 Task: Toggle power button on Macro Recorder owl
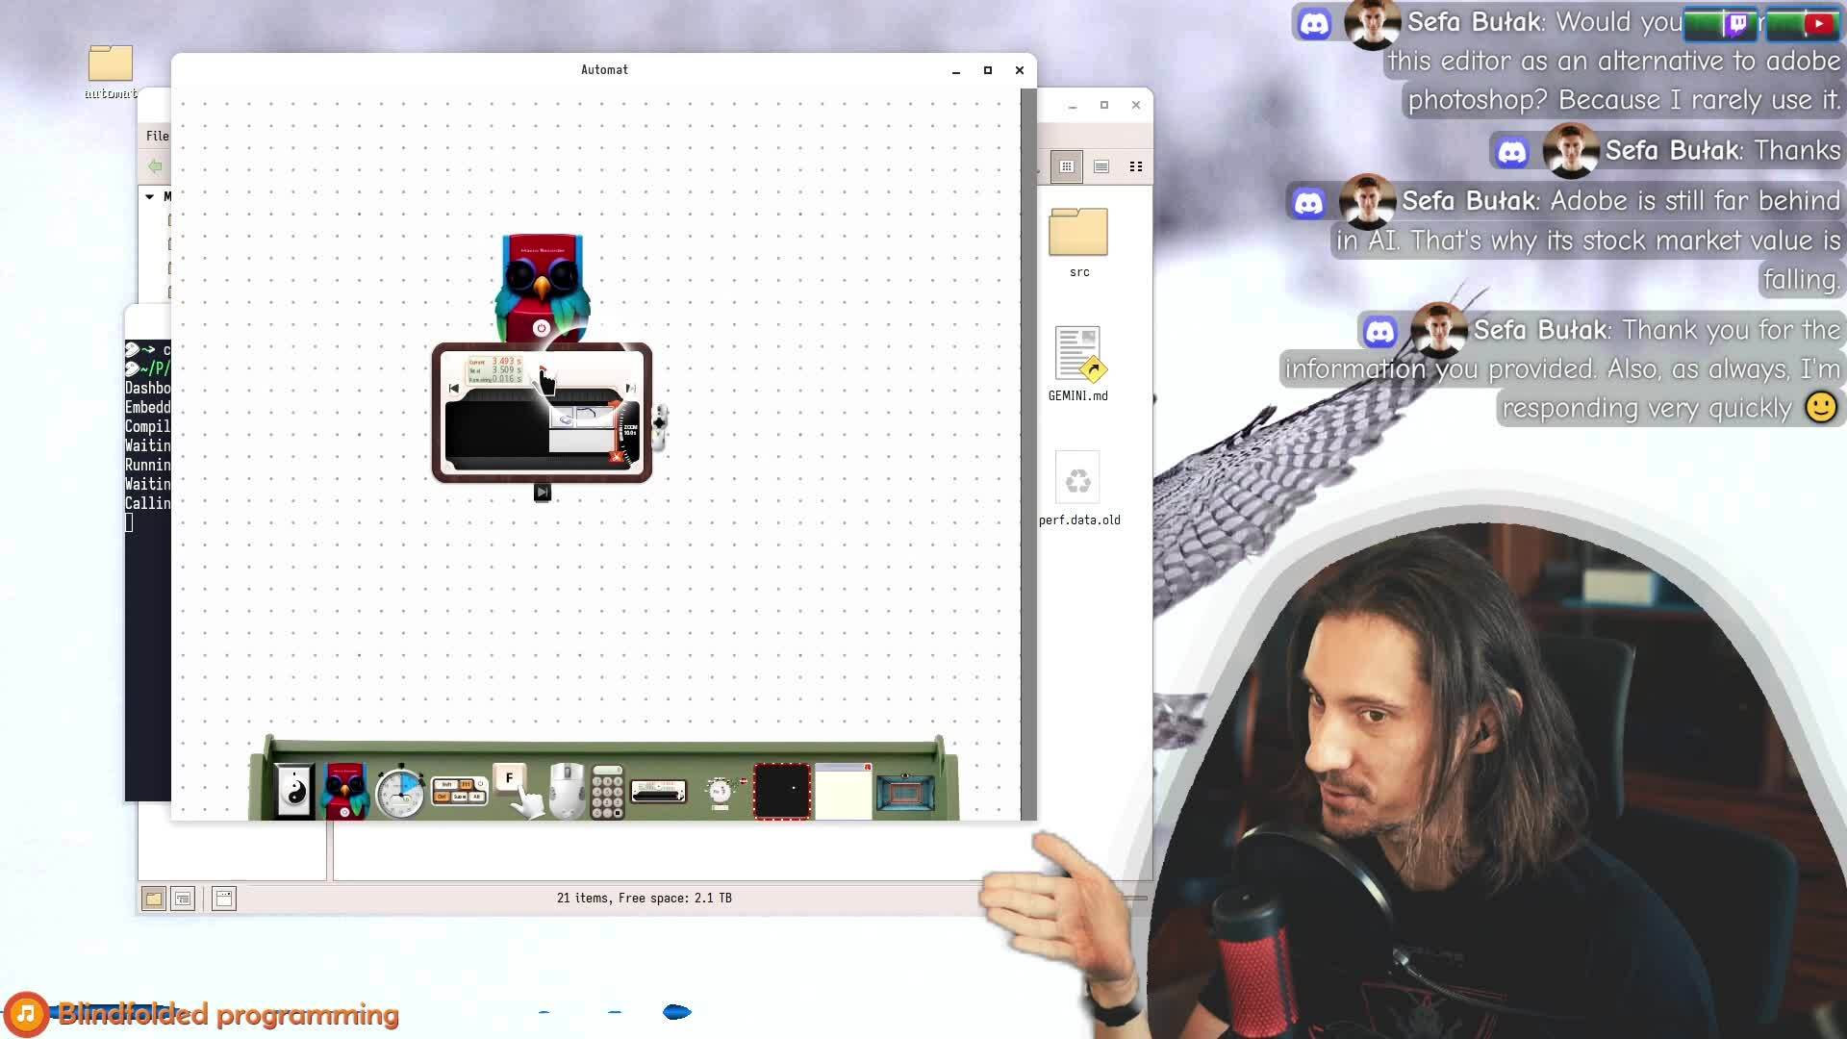(x=541, y=328)
